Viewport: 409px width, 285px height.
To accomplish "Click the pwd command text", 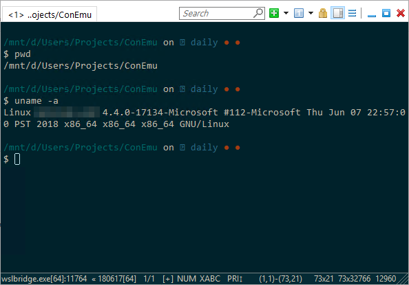I will 23,54.
